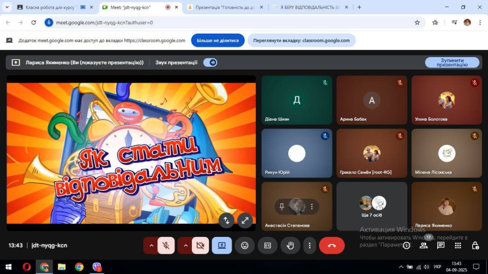Expand audio settings arrow beside the microphone

click(151, 245)
